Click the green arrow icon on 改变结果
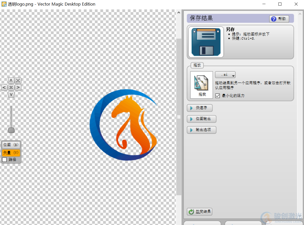 191,212
